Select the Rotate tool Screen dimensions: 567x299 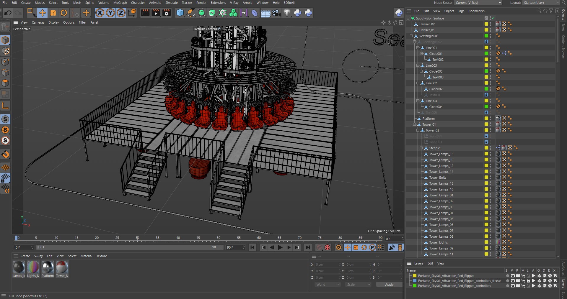64,13
